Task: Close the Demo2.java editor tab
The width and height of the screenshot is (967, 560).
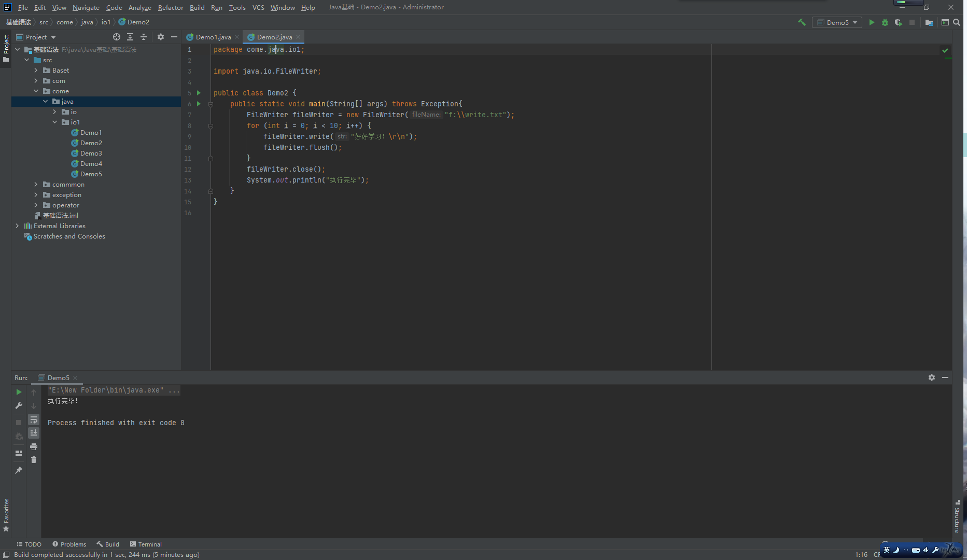Action: coord(299,37)
